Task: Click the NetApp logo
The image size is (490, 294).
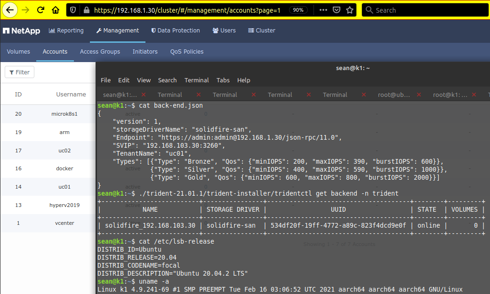Action: click(x=21, y=31)
